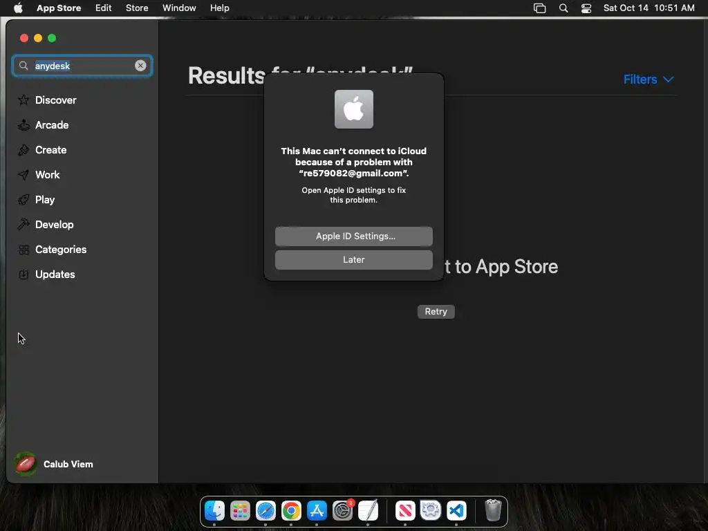Select the Work section label
708x531 pixels.
point(48,175)
